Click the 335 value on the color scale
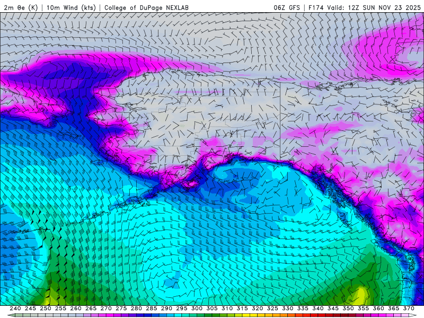This screenshot has height=318, width=424. click(303, 308)
